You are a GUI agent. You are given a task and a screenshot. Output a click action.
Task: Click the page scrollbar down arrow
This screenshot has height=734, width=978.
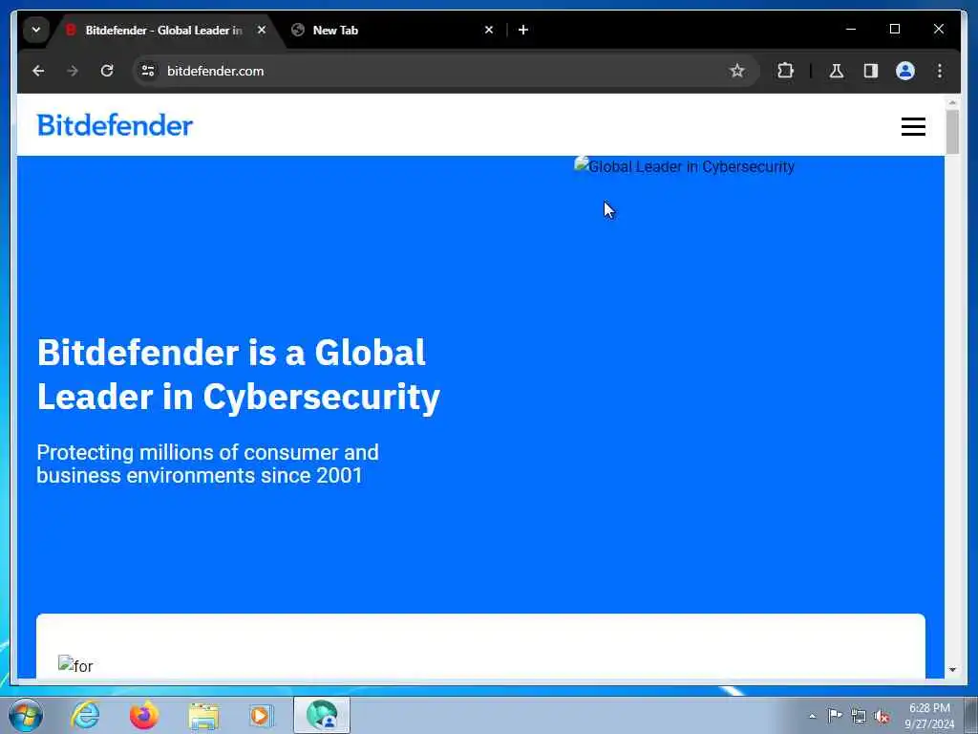pos(952,669)
